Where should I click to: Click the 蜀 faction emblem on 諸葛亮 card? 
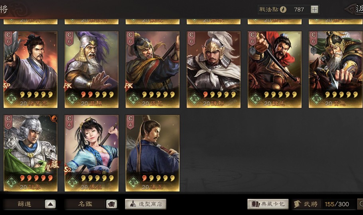(11, 99)
